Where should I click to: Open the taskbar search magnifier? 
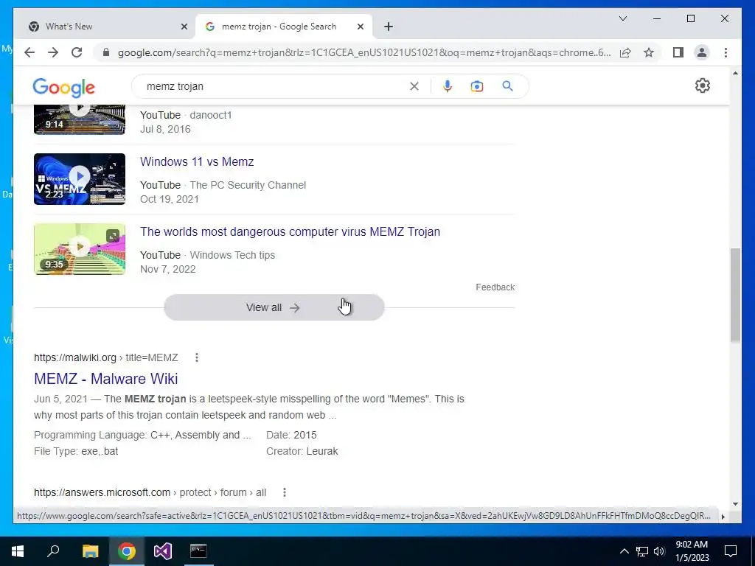(x=53, y=551)
